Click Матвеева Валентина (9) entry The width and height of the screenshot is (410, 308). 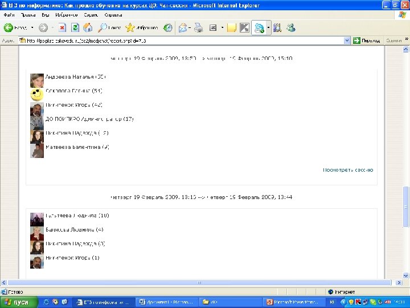(x=77, y=147)
